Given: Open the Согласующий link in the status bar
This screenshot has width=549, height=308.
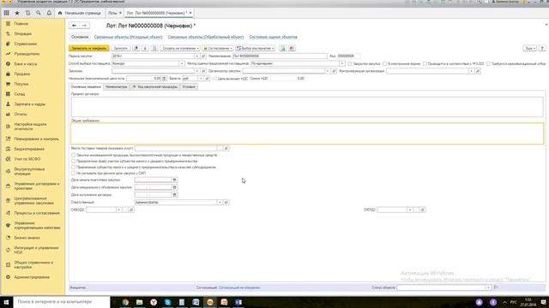Looking at the screenshot, I should tap(239, 287).
